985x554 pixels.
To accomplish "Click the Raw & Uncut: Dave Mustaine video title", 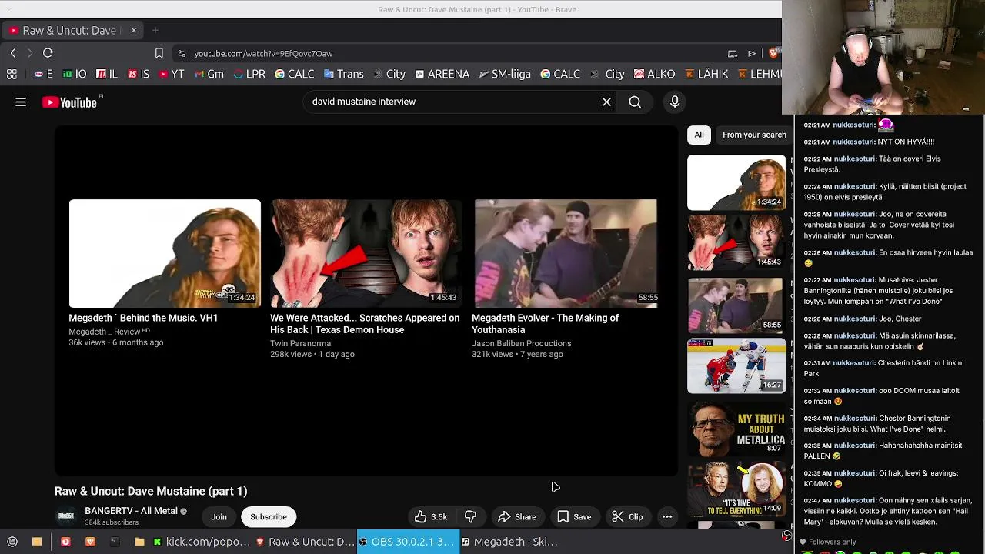I will (151, 491).
